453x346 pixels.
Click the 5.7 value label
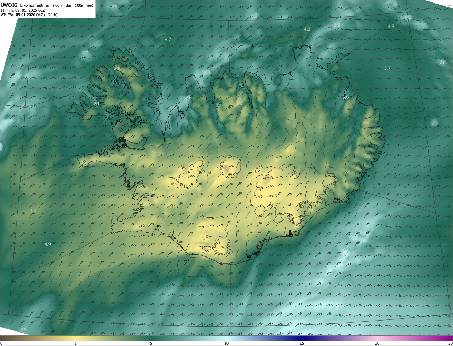click(387, 68)
